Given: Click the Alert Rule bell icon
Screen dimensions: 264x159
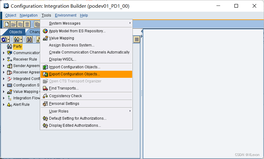Looking at the screenshot, I should 10,105.
